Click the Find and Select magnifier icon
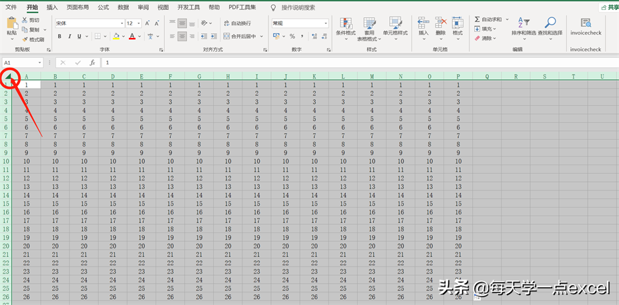619x305 pixels. click(550, 24)
